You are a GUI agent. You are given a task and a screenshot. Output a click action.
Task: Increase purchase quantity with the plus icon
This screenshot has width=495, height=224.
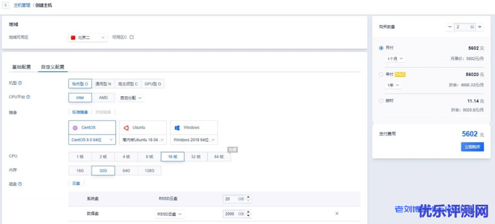tap(480, 27)
